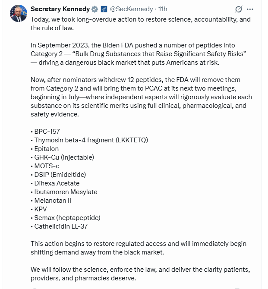Open Secretary Kennedy's profile picture
Image resolution: width=268 pixels, height=289 pixels.
tap(19, 13)
